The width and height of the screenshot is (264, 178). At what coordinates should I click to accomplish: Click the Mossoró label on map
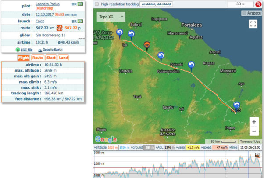[228, 71]
